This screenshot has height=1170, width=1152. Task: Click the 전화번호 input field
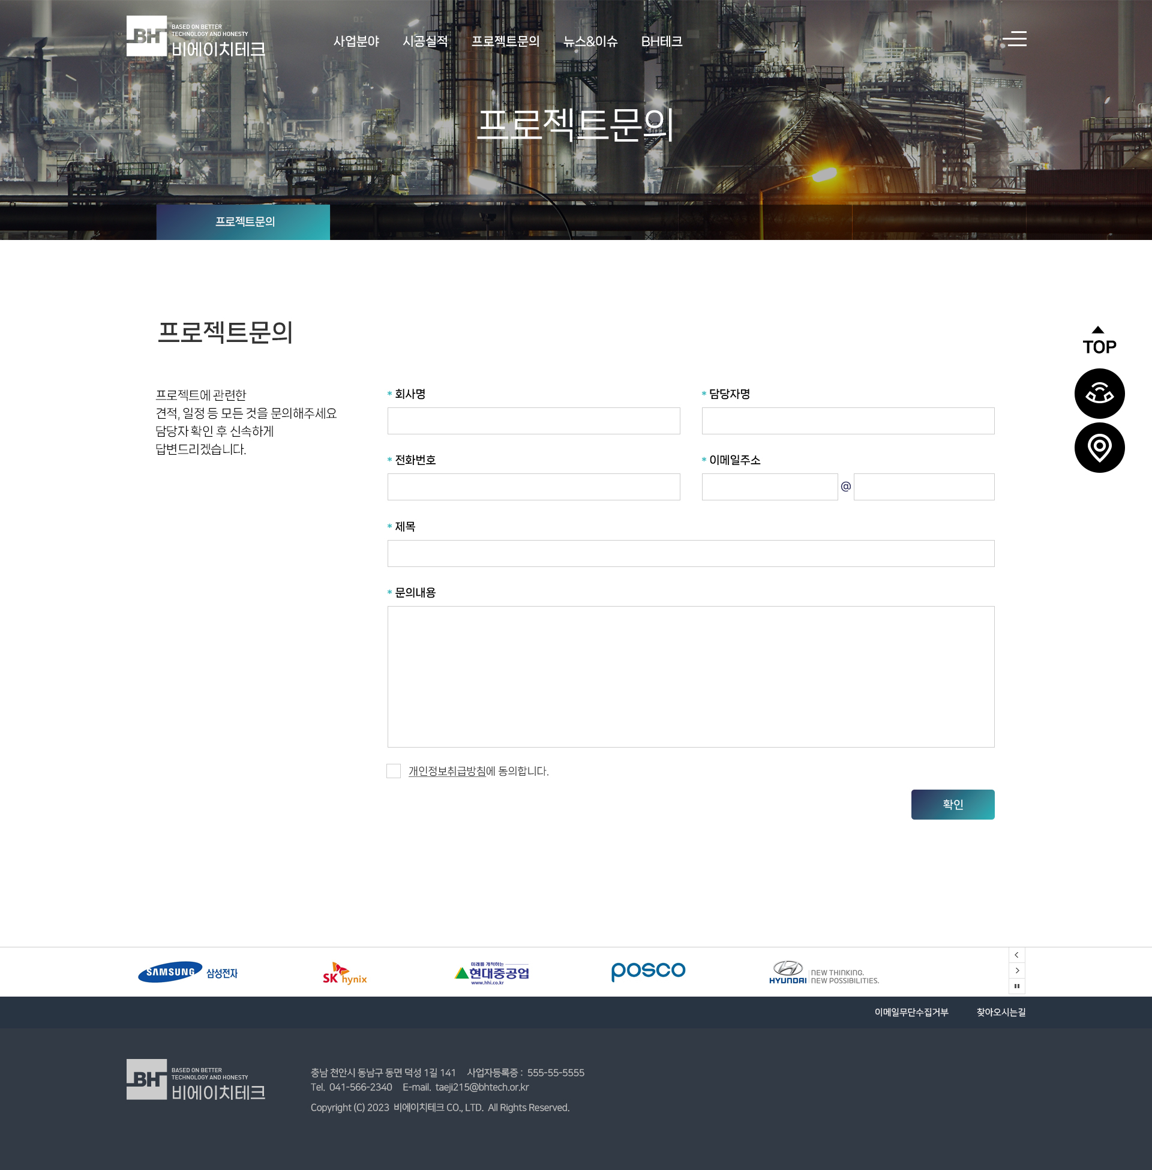(533, 487)
